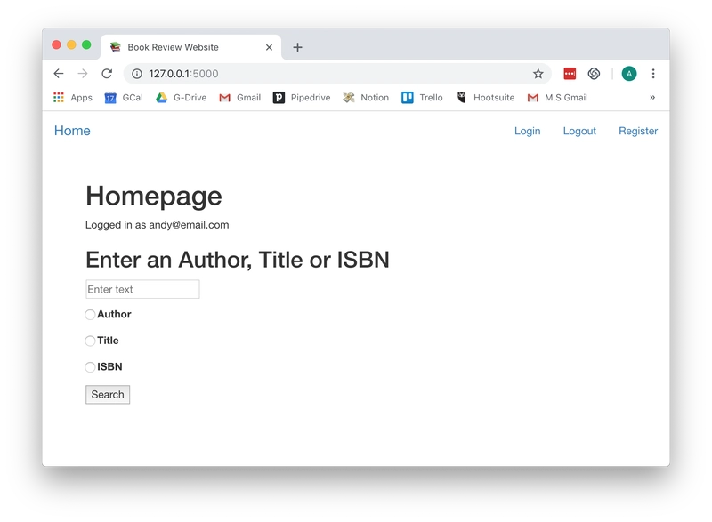Open the Trello bookmark

click(x=422, y=98)
